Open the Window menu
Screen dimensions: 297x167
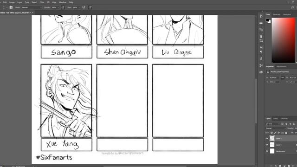click(63, 2)
